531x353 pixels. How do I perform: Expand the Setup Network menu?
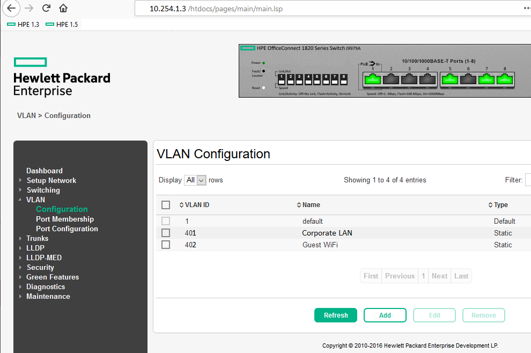coord(20,180)
